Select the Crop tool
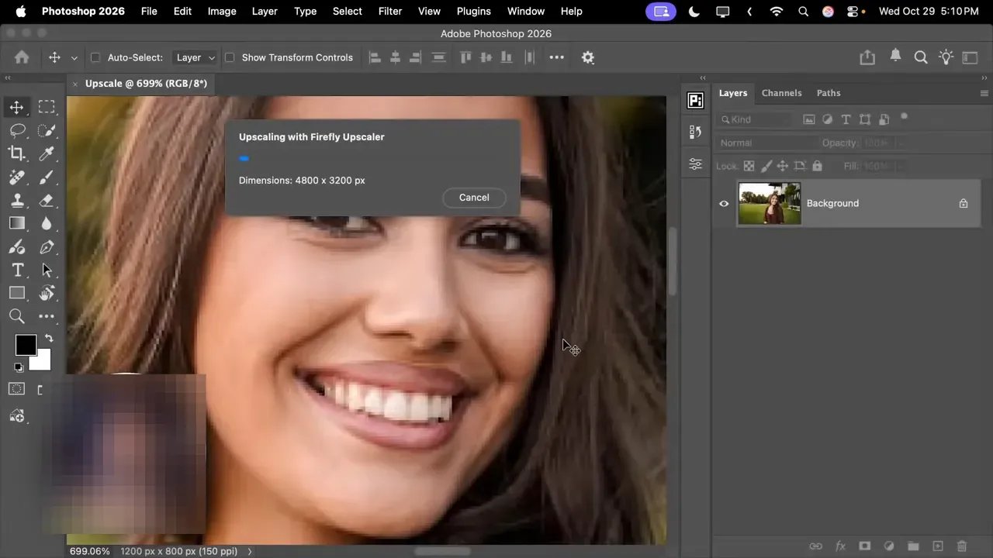This screenshot has height=558, width=993. click(x=17, y=153)
